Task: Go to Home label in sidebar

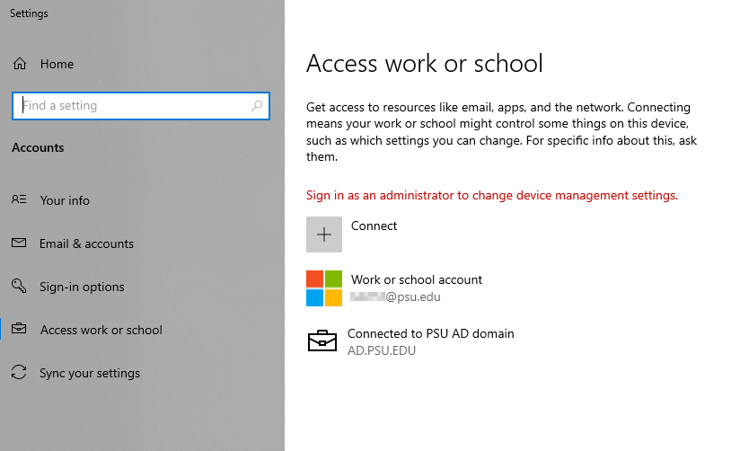Action: [x=57, y=64]
